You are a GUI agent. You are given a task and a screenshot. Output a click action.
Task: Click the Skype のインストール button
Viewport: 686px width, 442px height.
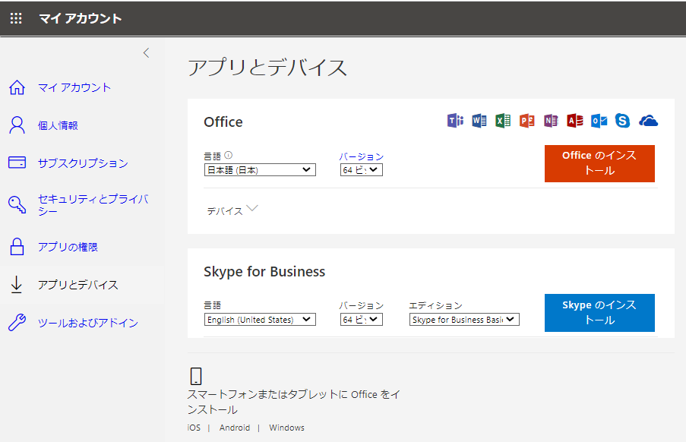(599, 313)
